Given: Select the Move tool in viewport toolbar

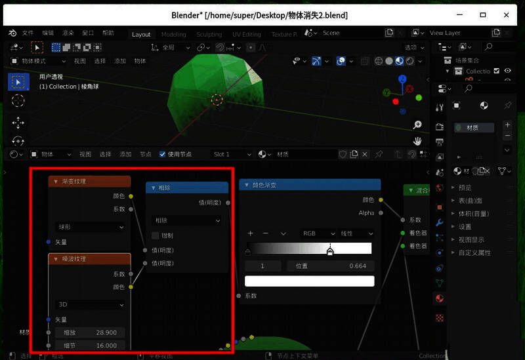Looking at the screenshot, I should (18, 122).
